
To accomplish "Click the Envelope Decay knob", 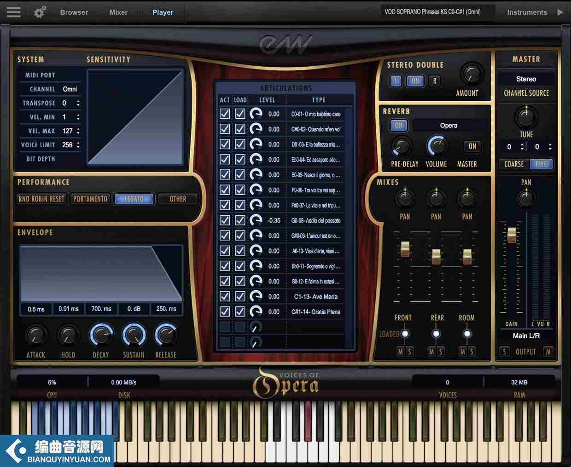I will click(x=101, y=335).
